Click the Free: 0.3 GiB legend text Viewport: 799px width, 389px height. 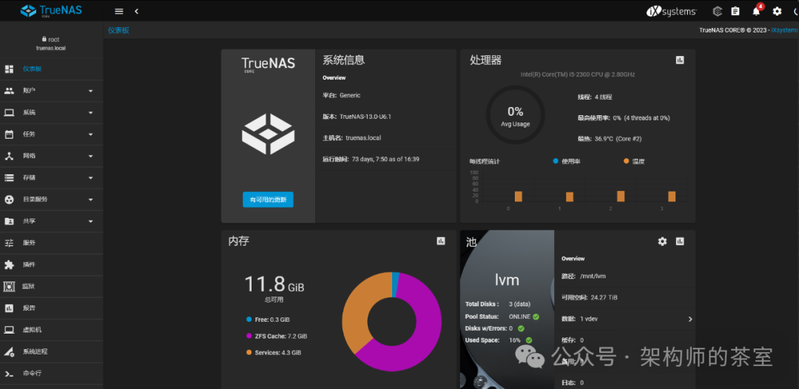pyautogui.click(x=272, y=320)
